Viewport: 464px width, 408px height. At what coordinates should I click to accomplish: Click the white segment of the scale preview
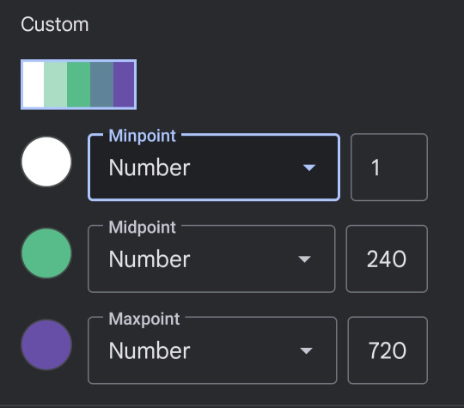point(34,84)
